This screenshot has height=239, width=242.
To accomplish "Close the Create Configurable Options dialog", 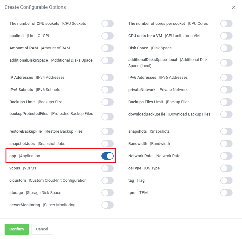I will (234, 7).
